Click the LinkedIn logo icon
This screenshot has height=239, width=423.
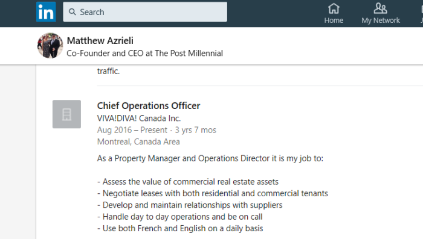click(x=46, y=12)
